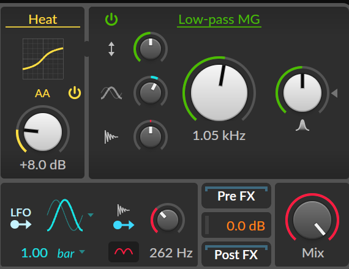The height and width of the screenshot is (269, 349).
Task: Toggle the yellow Heat power button
Action: coord(75,93)
